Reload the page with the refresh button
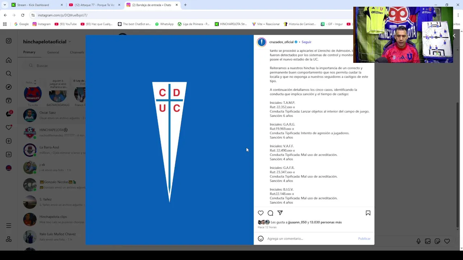Image resolution: width=463 pixels, height=260 pixels. coord(22,15)
